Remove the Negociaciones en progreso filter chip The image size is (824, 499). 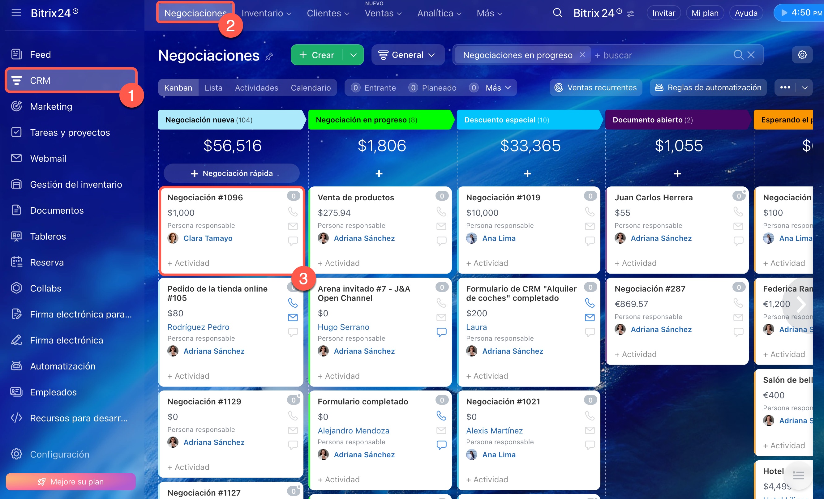[582, 55]
